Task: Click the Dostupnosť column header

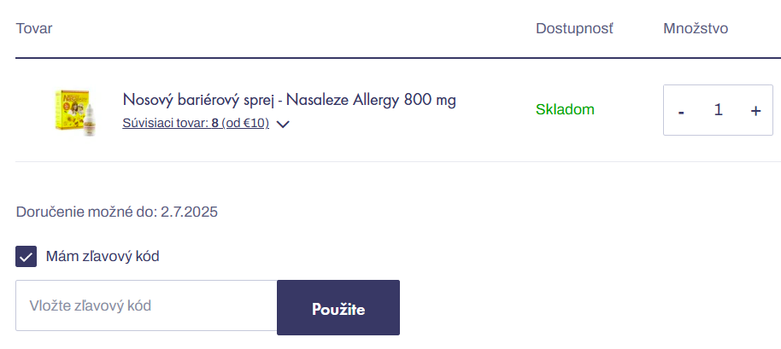Action: pos(574,28)
